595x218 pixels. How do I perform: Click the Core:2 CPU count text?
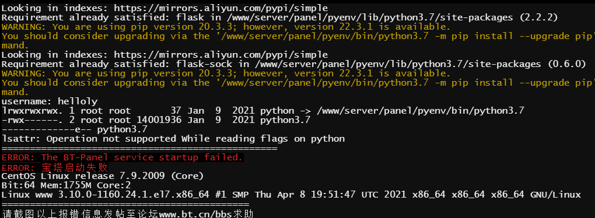114,185
